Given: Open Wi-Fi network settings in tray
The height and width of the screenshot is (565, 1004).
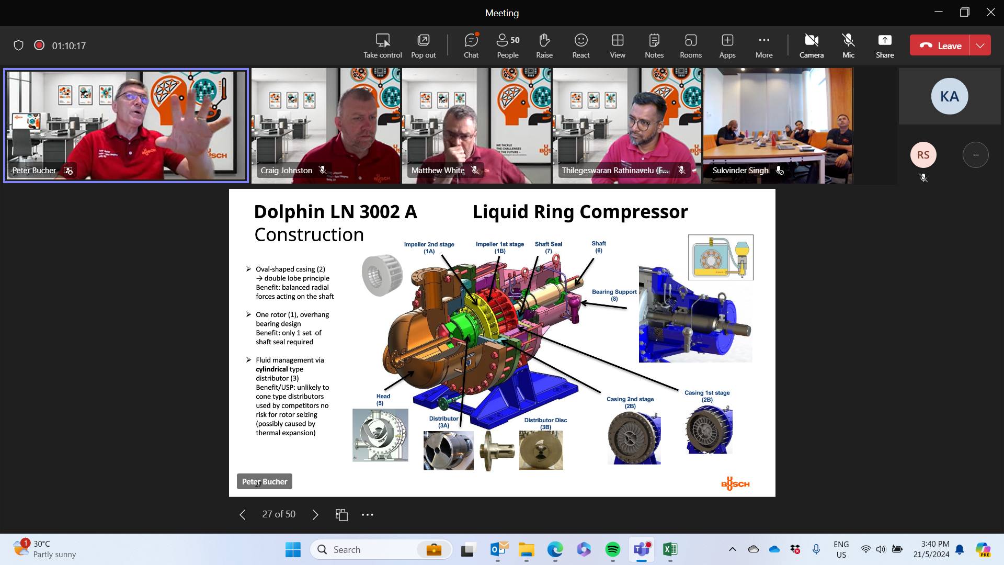Looking at the screenshot, I should (866, 549).
